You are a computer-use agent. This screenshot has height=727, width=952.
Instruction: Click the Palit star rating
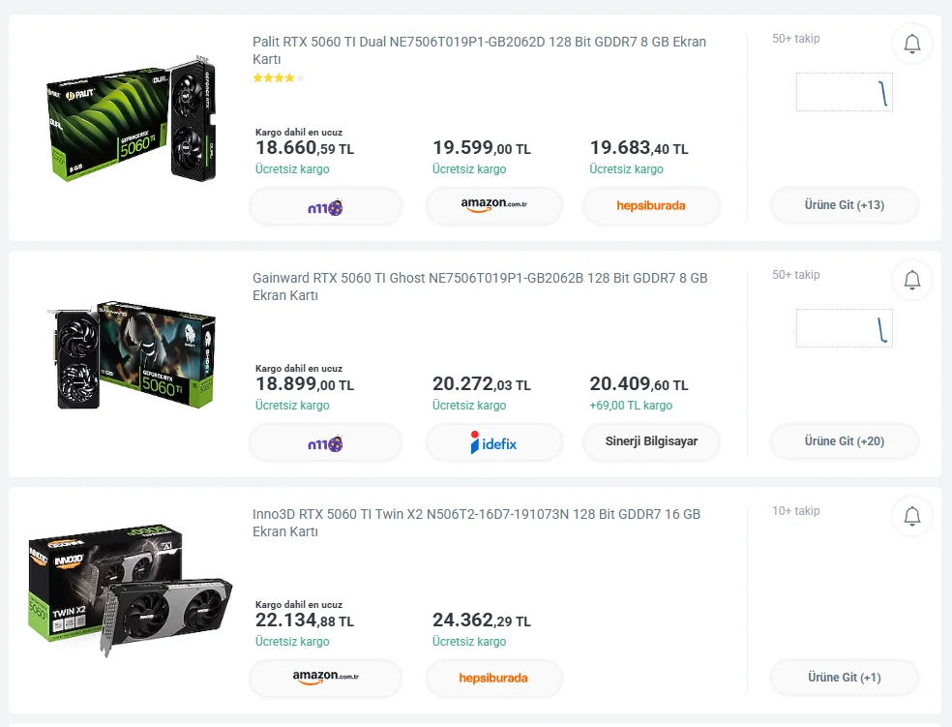(279, 78)
